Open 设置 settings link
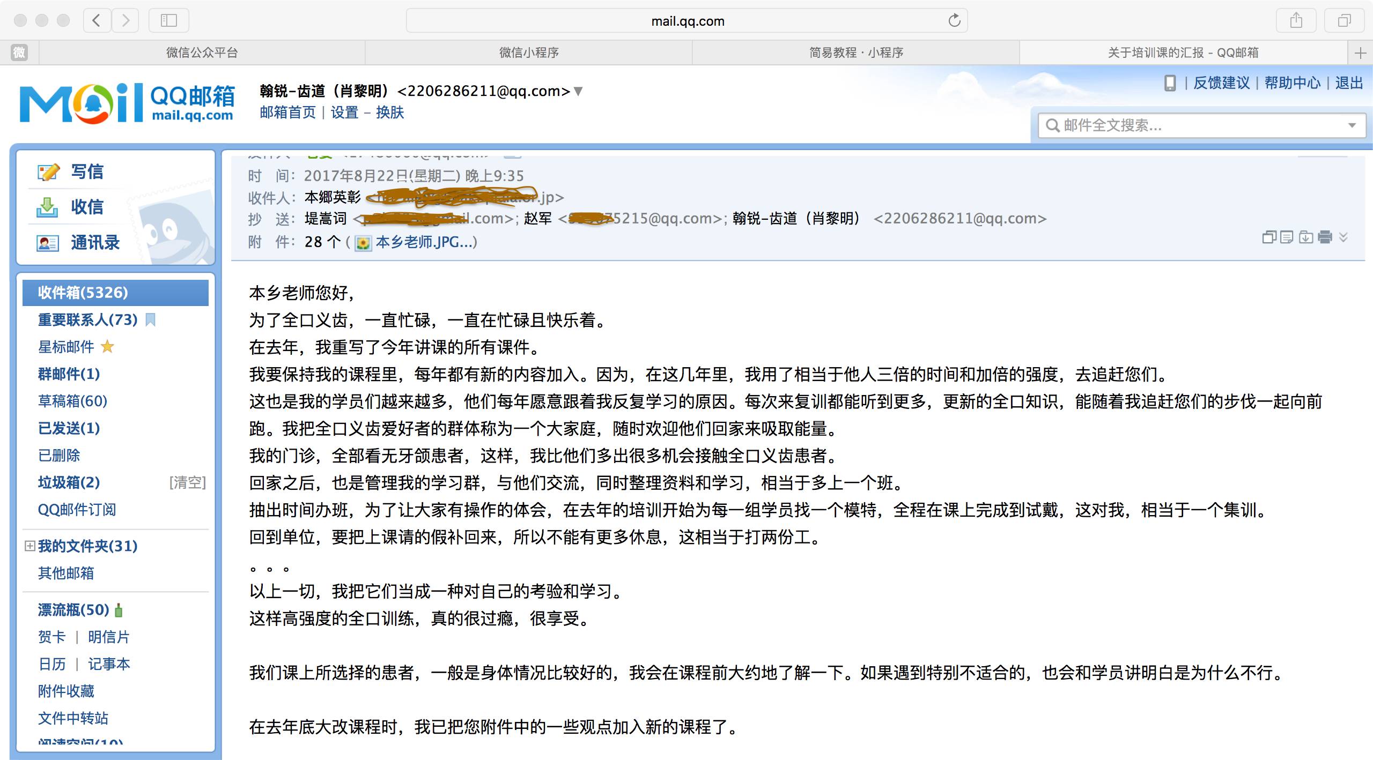The image size is (1373, 760). click(344, 113)
